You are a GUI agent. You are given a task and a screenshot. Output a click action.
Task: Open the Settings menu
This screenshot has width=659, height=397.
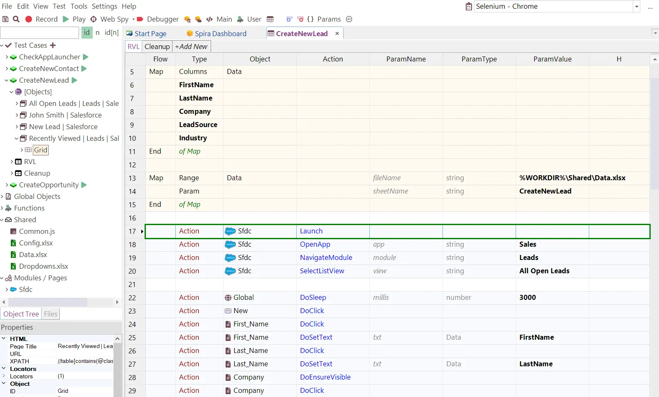[x=104, y=6]
